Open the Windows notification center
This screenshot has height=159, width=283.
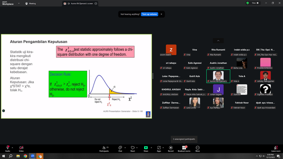279,156
